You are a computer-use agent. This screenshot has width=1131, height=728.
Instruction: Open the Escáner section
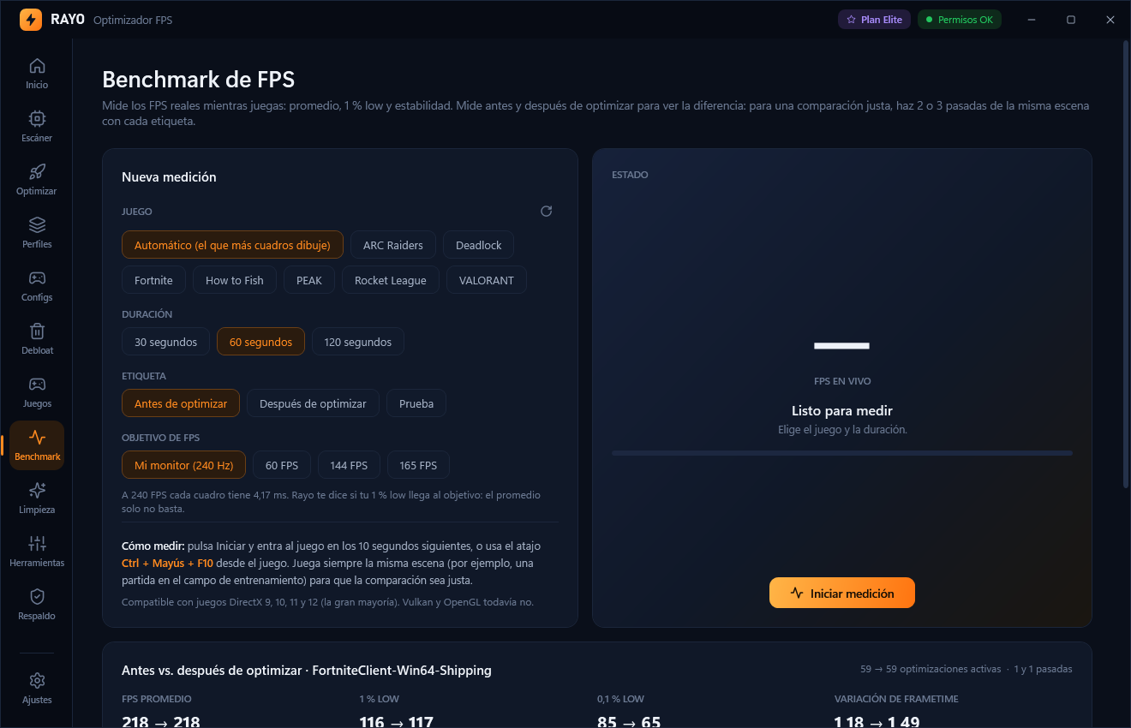pos(37,127)
